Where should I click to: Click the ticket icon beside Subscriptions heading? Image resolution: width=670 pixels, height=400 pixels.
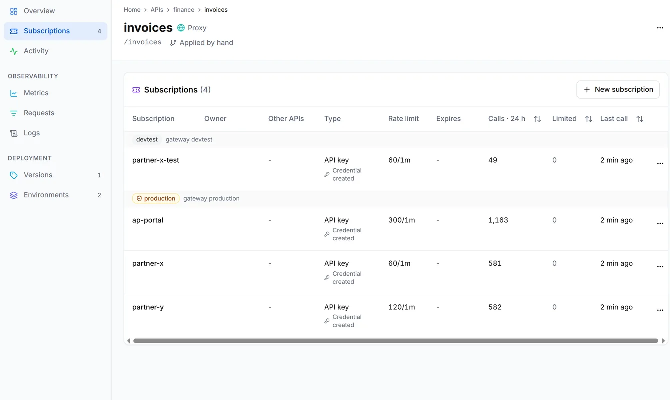136,90
